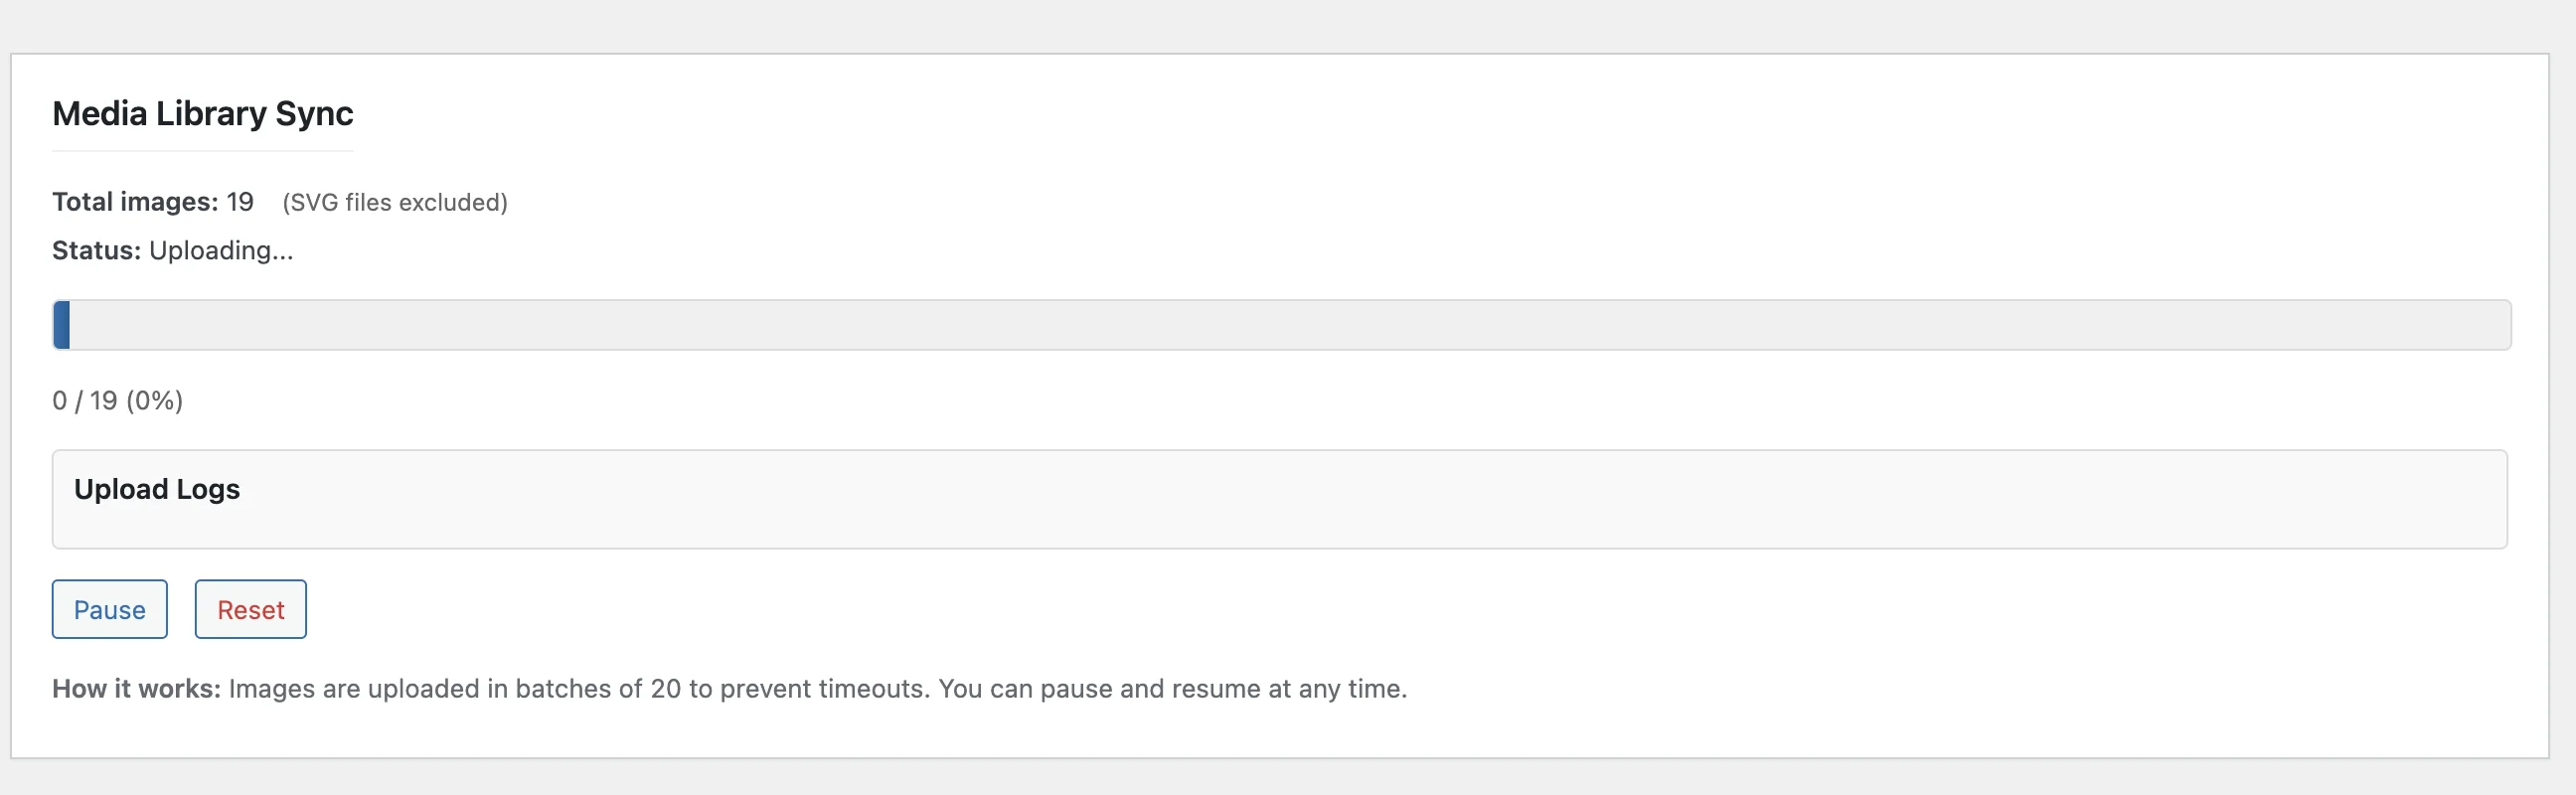This screenshot has width=2576, height=795.
Task: Click the Total images label
Action: pyautogui.click(x=135, y=202)
